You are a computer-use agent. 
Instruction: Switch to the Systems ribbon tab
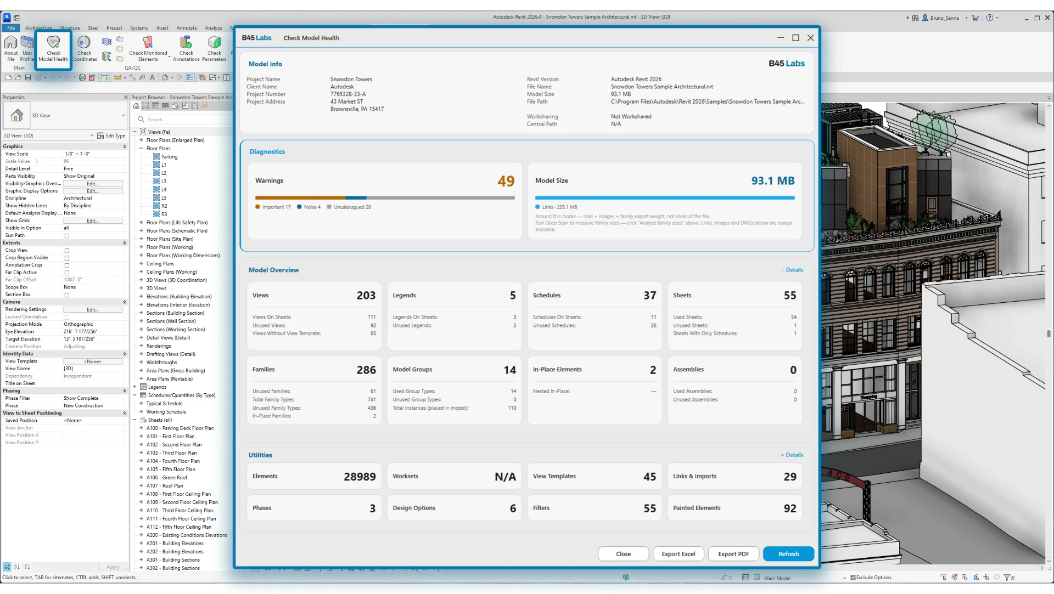tap(139, 28)
